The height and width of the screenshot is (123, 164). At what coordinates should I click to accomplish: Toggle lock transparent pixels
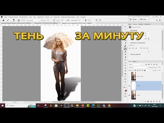[135, 70]
